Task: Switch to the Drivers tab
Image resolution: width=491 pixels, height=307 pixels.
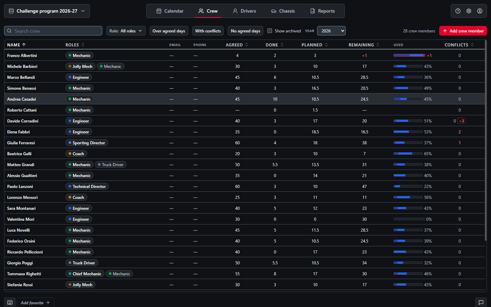Action: 244,11
